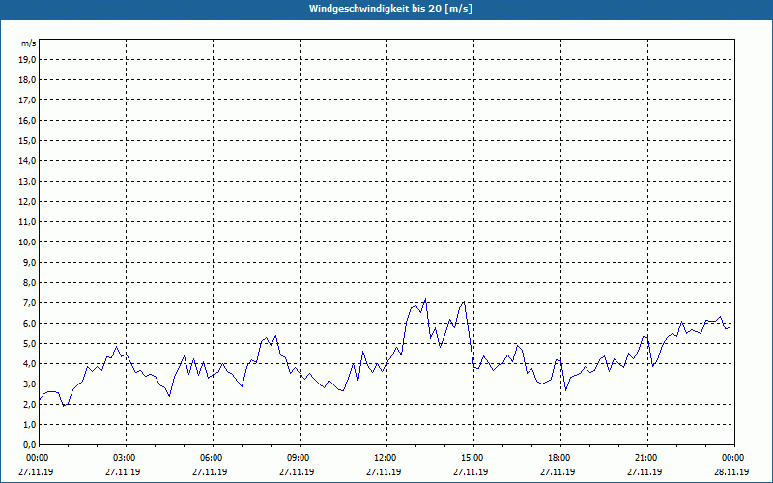Click the 15:00 time label
Viewport: 773px width, 483px height.
tap(473, 458)
